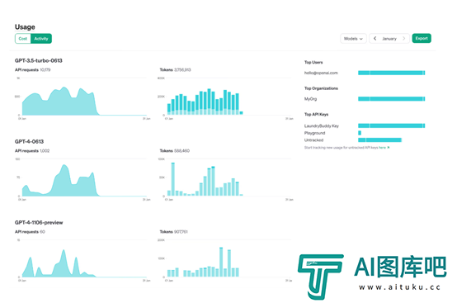Select the Playground API key entry
This screenshot has height=303, width=457.
[314, 133]
